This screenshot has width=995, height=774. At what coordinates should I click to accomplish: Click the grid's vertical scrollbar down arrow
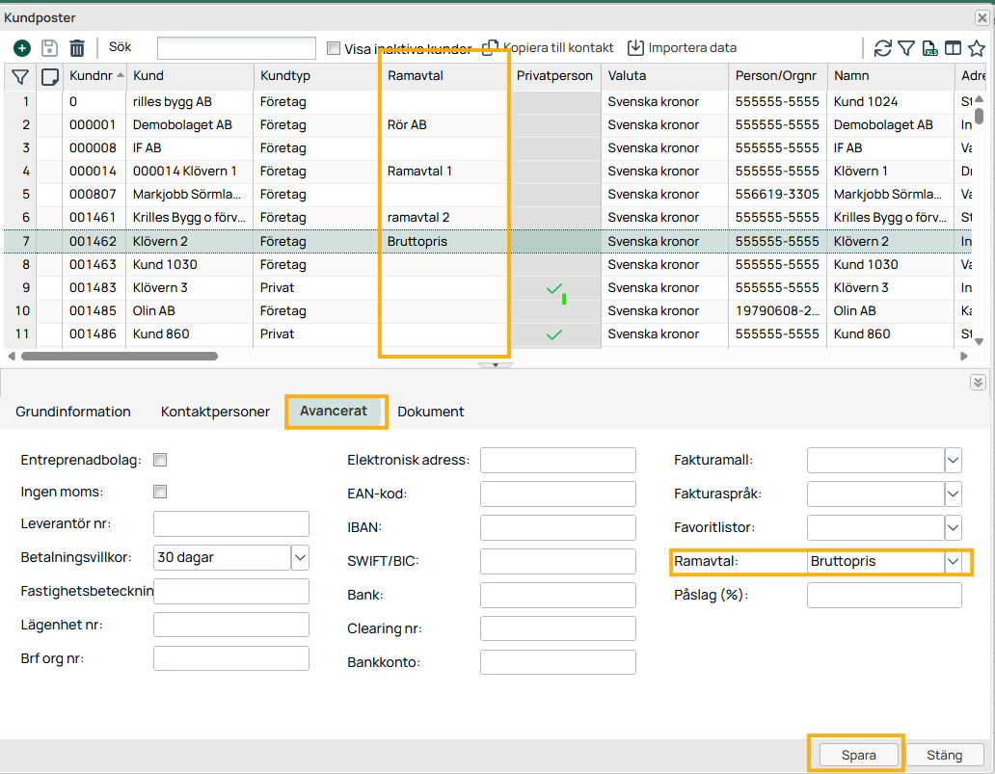pos(980,341)
